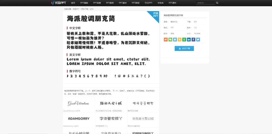
Task: Open 腾祥豆豆體繁 font thumbnail
Action: [x=143, y=103]
